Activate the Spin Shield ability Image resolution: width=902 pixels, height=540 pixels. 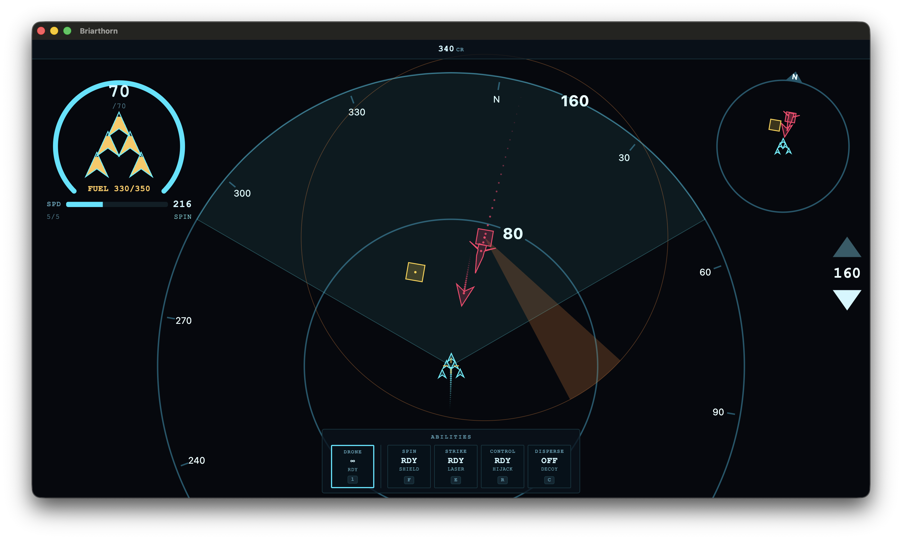(409, 466)
